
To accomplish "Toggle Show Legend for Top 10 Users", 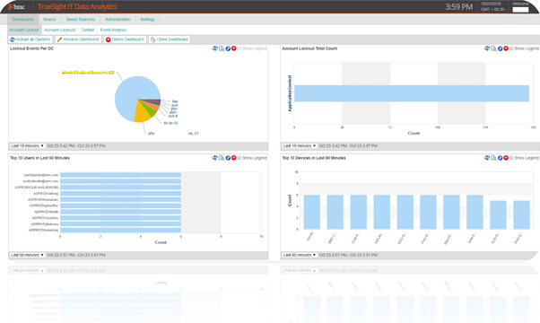I will (x=240, y=158).
